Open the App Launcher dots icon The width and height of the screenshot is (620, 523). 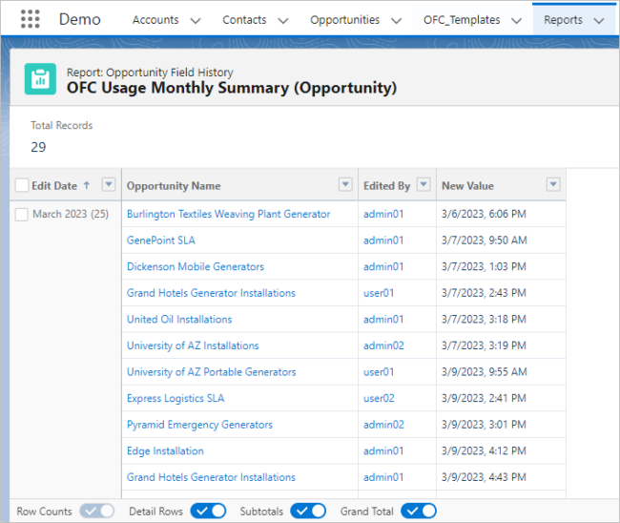pyautogui.click(x=31, y=19)
